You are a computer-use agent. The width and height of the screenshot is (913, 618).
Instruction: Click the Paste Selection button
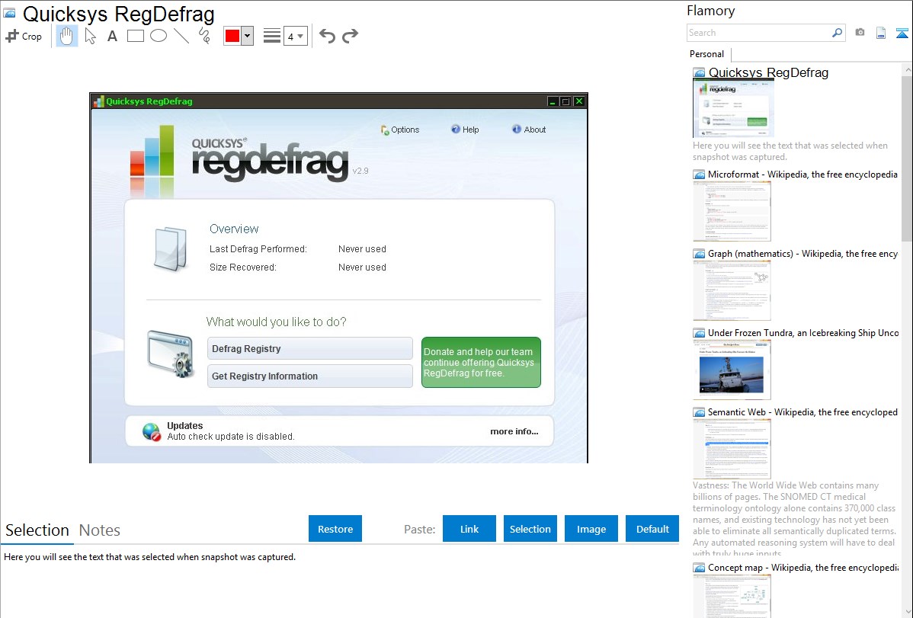[x=530, y=529]
